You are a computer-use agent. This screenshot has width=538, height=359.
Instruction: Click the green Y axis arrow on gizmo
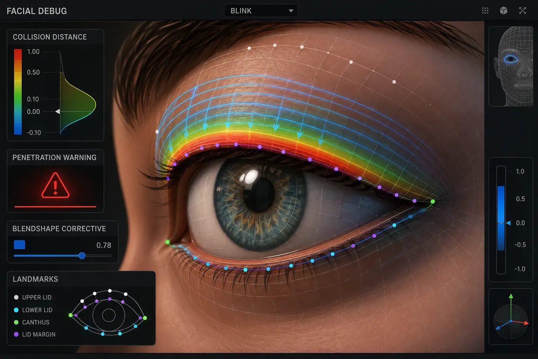click(511, 297)
